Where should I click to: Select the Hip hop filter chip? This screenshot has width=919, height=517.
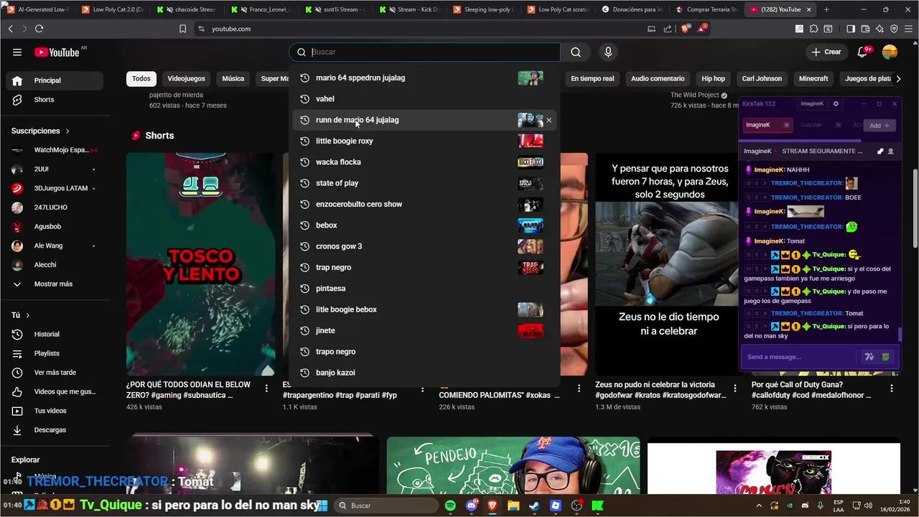tap(713, 78)
